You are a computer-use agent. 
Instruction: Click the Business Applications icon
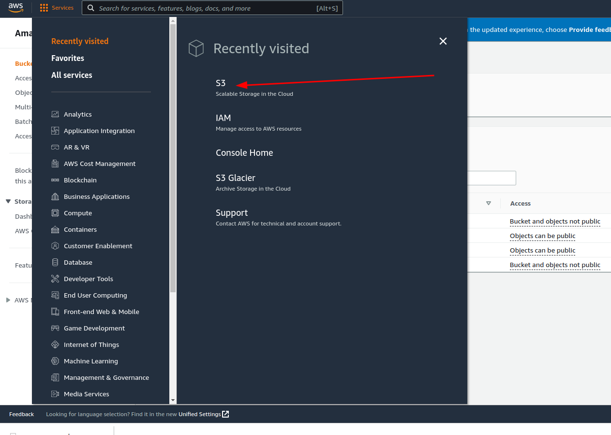pyautogui.click(x=55, y=196)
